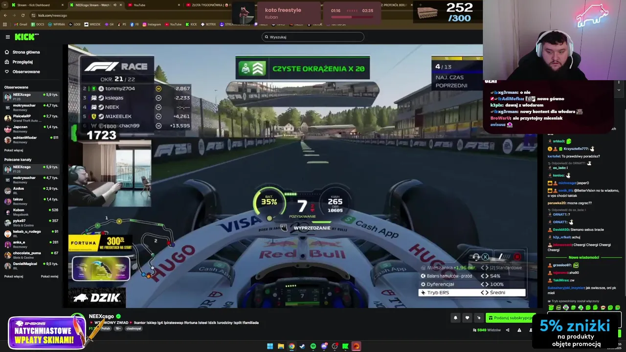626x352 pixels.
Task: Open the LOGI bookmark
Action: [x=75, y=24]
